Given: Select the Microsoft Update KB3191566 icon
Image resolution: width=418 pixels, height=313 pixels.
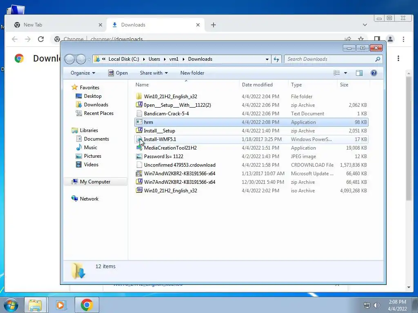Looking at the screenshot, I should click(139, 173).
